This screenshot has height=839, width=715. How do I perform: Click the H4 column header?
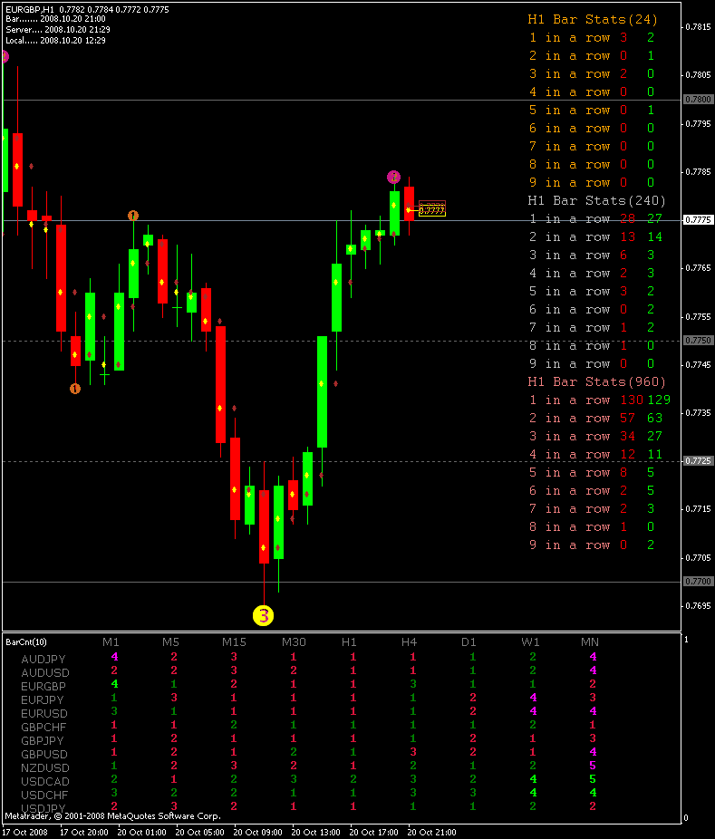[x=409, y=642]
